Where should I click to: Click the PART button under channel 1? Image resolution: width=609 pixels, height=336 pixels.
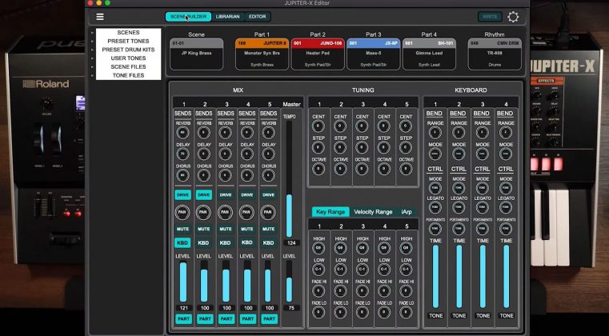point(182,318)
